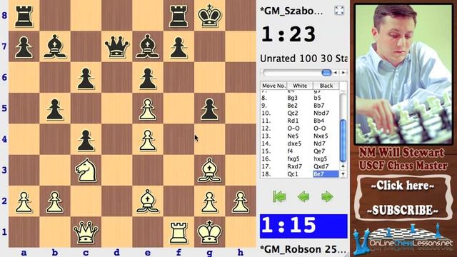457x257 pixels.
Task: Select move 13 Nxe5 in the list
Action: (x=321, y=136)
